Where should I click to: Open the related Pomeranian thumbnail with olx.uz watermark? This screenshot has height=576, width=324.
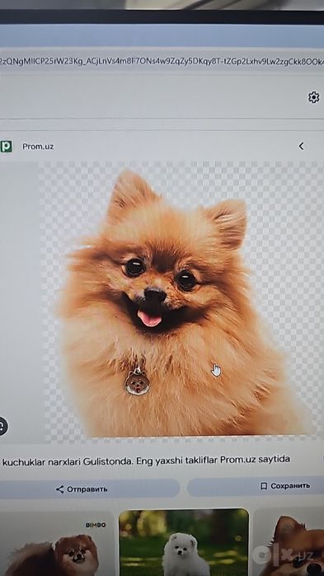(x=289, y=543)
